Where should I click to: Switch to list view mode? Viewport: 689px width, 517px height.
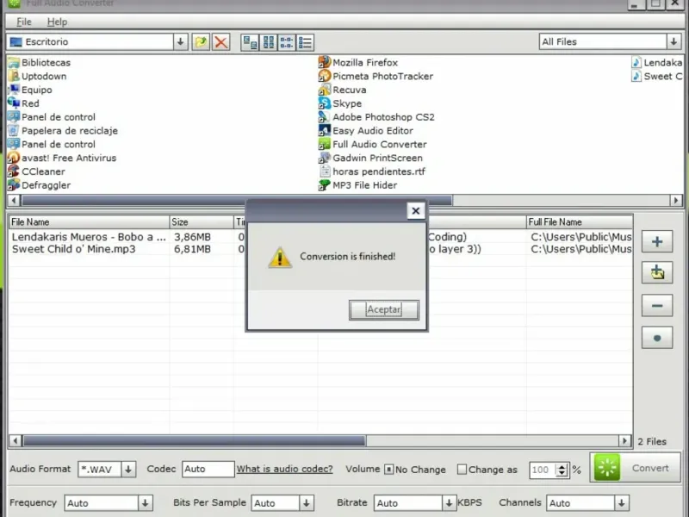click(287, 42)
